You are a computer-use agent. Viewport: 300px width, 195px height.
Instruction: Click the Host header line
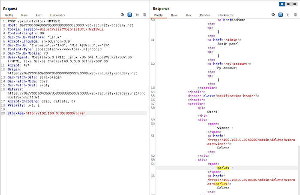coord(70,25)
